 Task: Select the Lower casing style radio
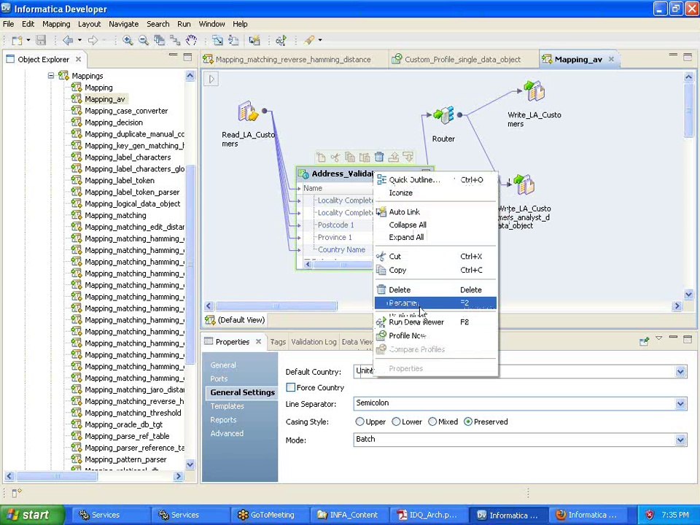[x=396, y=421]
